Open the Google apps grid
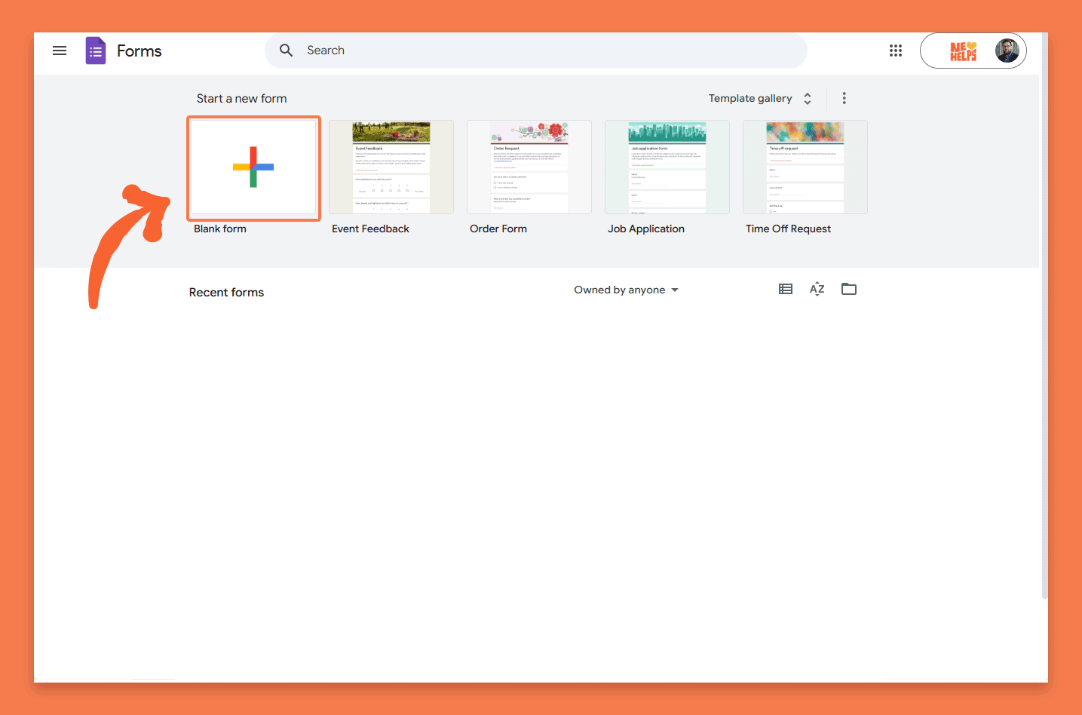 click(x=895, y=51)
